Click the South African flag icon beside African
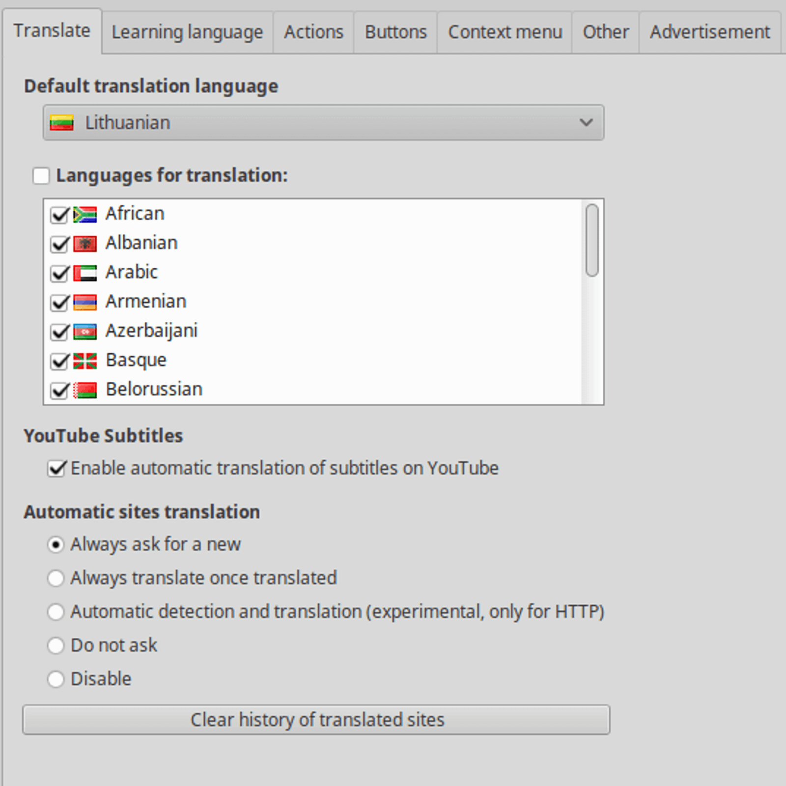 [x=85, y=214]
